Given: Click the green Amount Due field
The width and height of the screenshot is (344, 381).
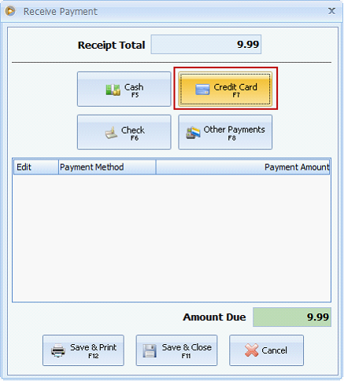Looking at the screenshot, I should (292, 317).
